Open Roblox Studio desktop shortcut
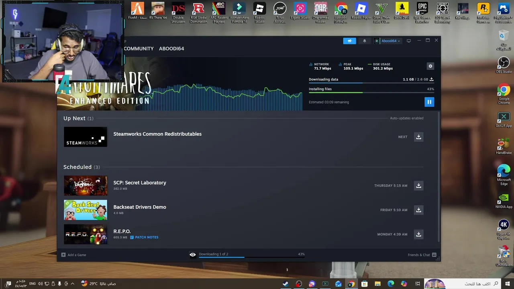514x289 pixels. point(260,13)
